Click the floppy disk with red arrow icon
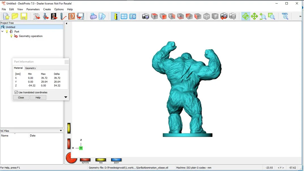This screenshot has height=171, width=304. pyautogui.click(x=80, y=17)
